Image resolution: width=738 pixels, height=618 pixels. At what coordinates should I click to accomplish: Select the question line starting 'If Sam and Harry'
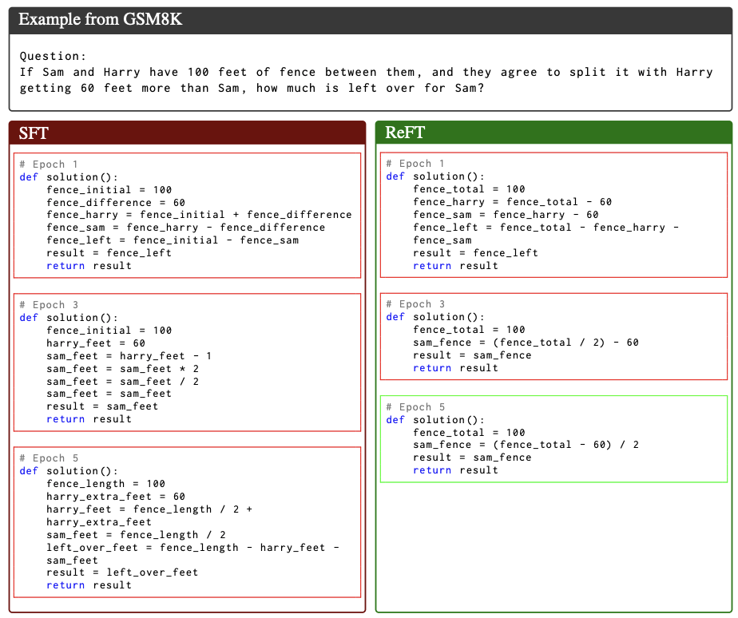(366, 72)
